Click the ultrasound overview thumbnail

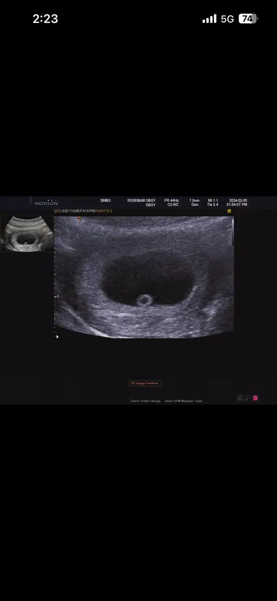pos(27,234)
